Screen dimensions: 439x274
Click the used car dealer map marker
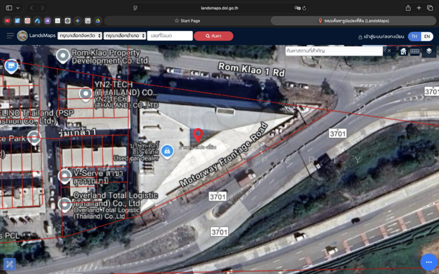tap(167, 150)
